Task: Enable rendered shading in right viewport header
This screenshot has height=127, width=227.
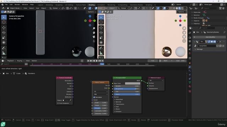Action: pyautogui.click(x=182, y=8)
